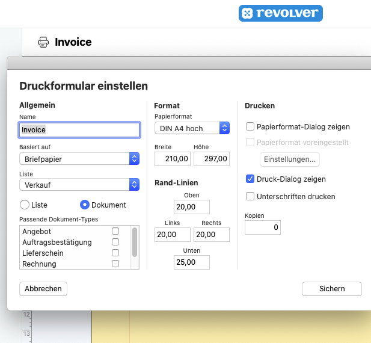This screenshot has height=343, width=371.
Task: Check the Rechnung document type
Action: coord(115,264)
